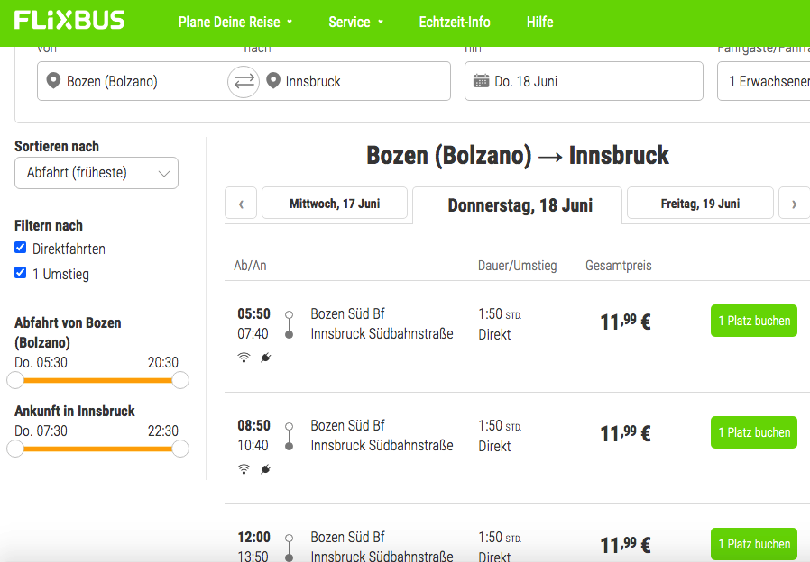
Task: Click power outlet icon on 08:50 trip
Action: (265, 469)
